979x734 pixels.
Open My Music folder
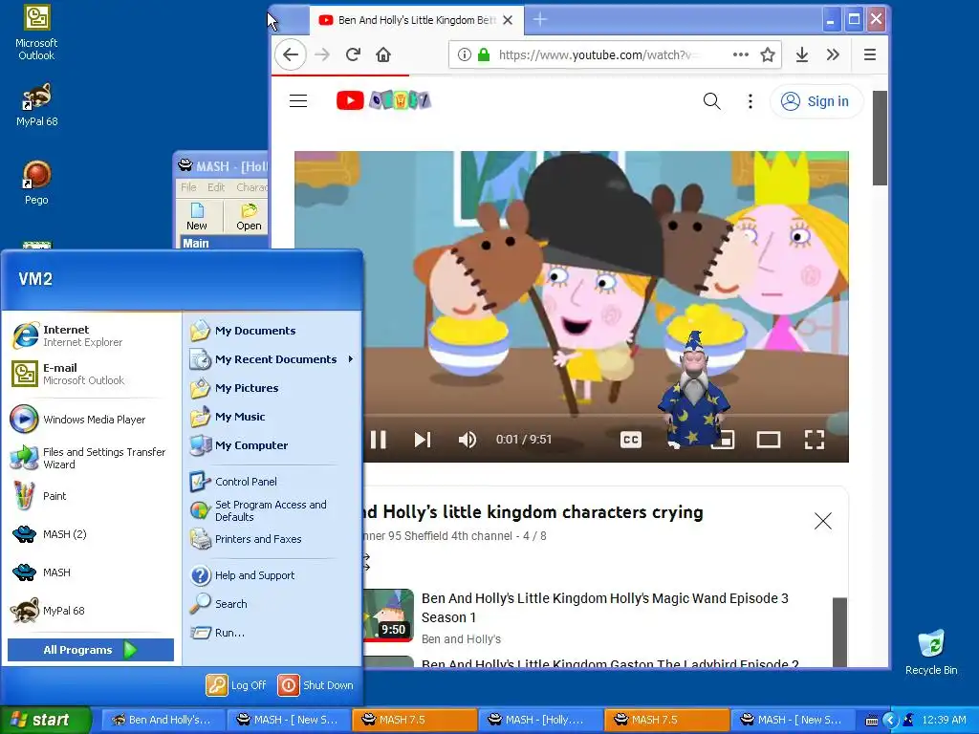click(x=272, y=417)
